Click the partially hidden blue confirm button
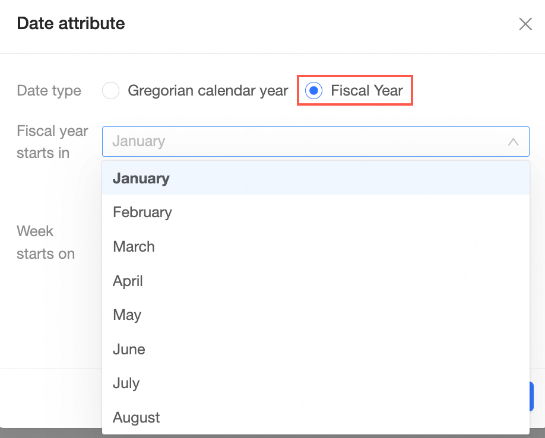 (x=531, y=396)
